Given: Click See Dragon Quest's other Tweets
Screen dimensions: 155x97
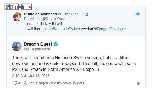Looking at the screenshot, I should pos(56,83).
